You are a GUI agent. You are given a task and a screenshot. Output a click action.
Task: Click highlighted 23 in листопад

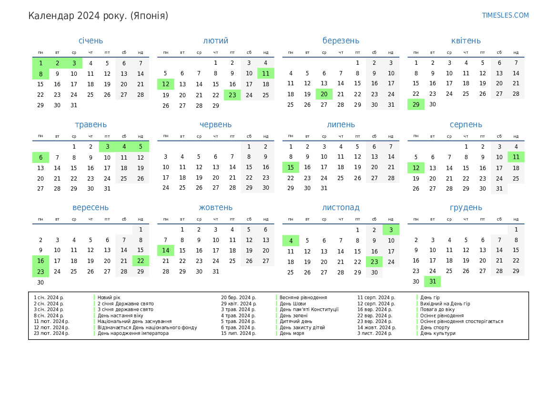pos(374,262)
